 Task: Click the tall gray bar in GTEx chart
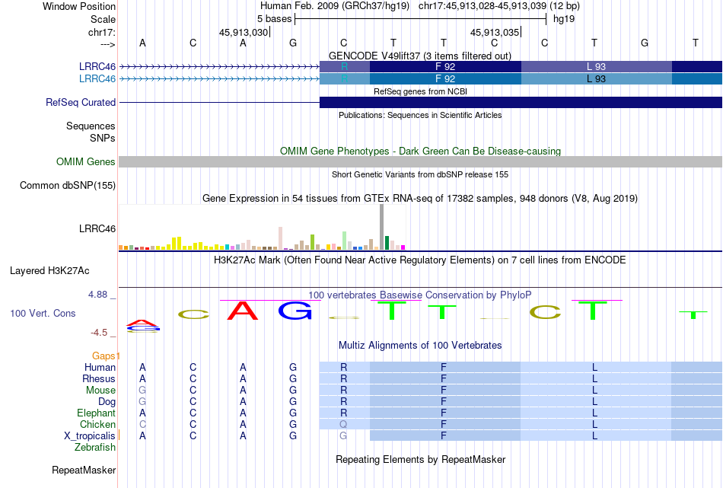click(x=381, y=227)
